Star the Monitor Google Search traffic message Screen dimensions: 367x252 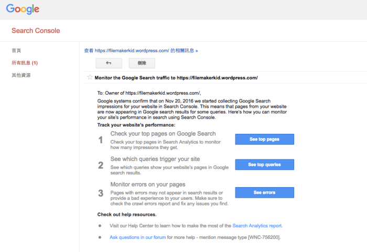[x=90, y=77]
